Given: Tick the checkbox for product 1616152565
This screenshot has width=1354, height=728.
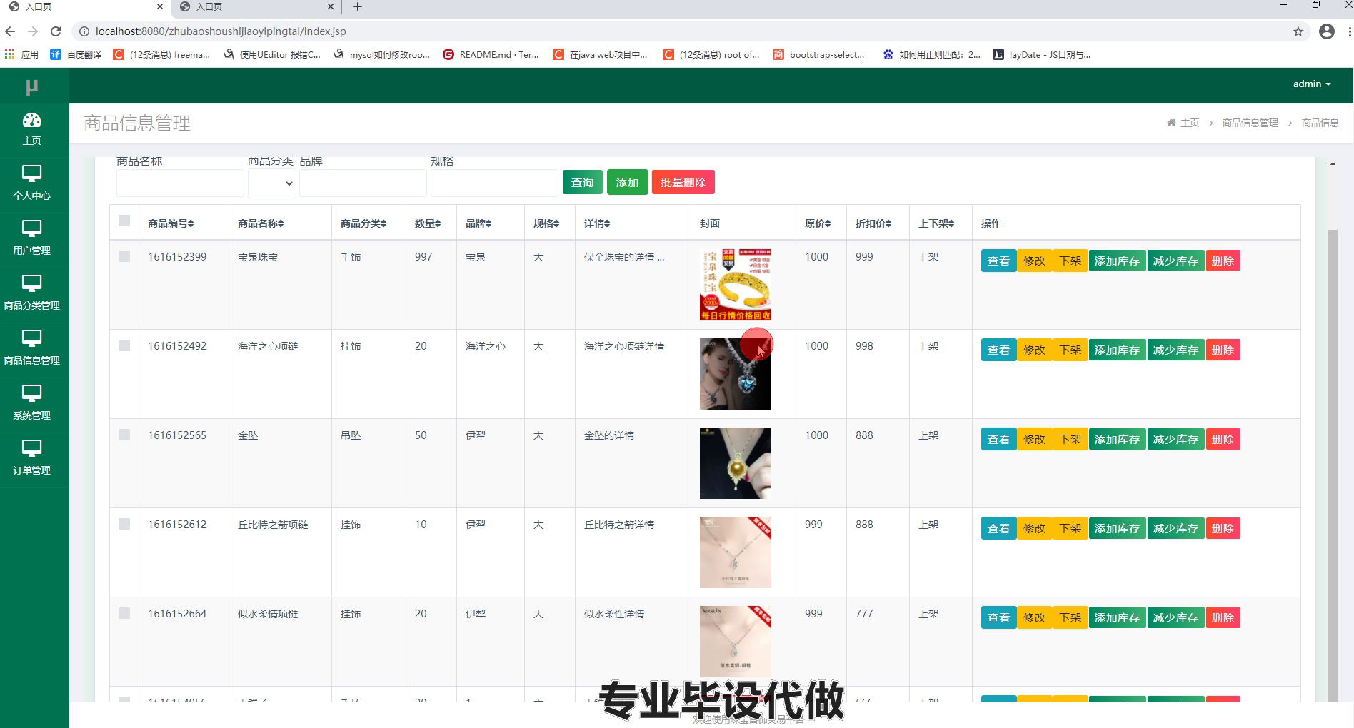Looking at the screenshot, I should pos(124,435).
